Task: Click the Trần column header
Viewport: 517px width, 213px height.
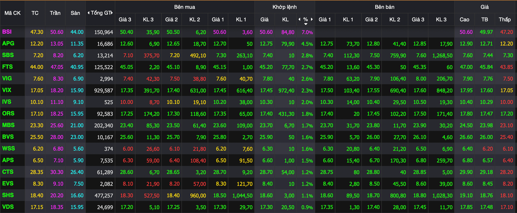Action: click(x=55, y=13)
